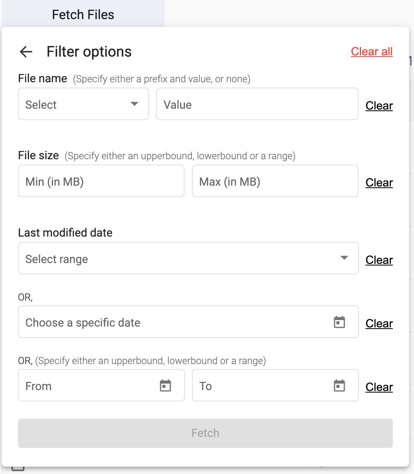414x474 pixels.
Task: Click the To date input field
Action: [263, 386]
